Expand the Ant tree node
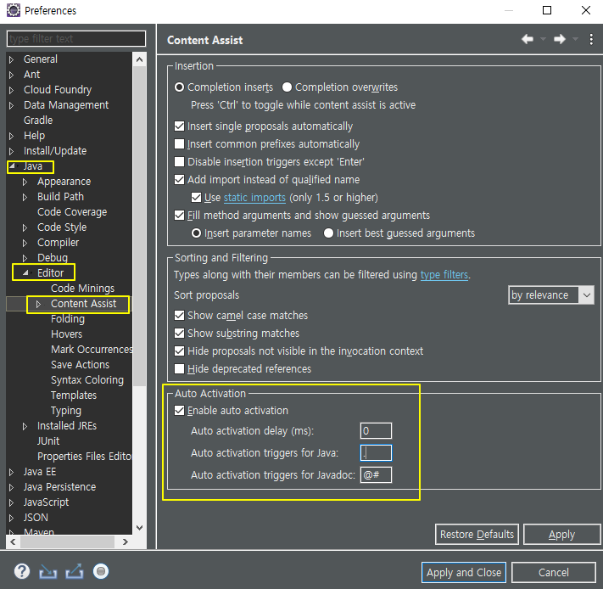Screen dimensions: 603x589 tap(12, 75)
